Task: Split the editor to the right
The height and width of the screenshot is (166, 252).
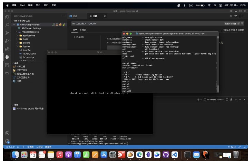Action: point(240,16)
